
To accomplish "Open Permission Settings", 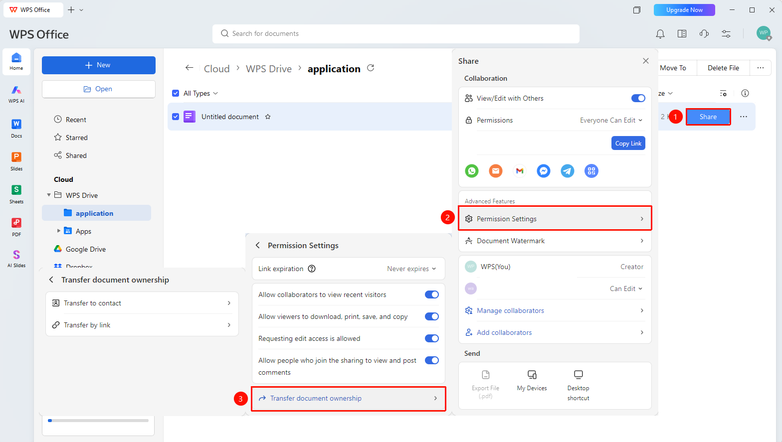I will click(x=555, y=219).
